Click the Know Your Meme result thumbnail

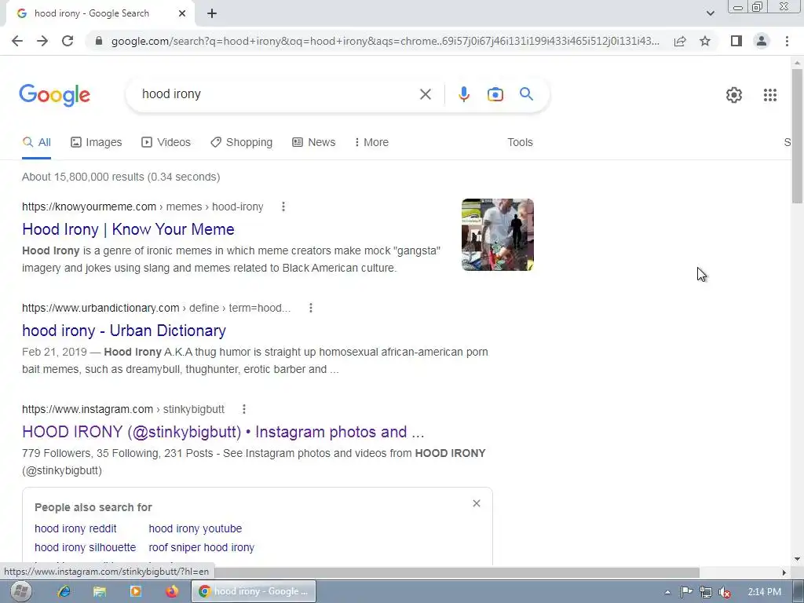pyautogui.click(x=497, y=235)
